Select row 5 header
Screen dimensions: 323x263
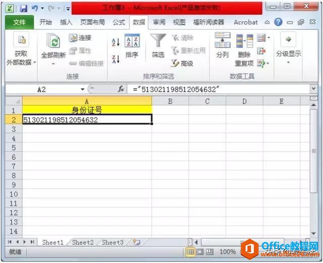pyautogui.click(x=14, y=147)
